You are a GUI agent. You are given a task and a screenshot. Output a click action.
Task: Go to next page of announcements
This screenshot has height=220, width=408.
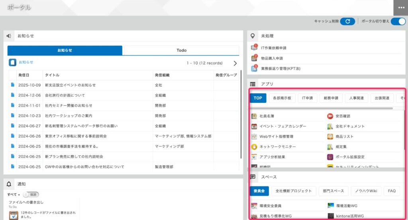coord(235,63)
